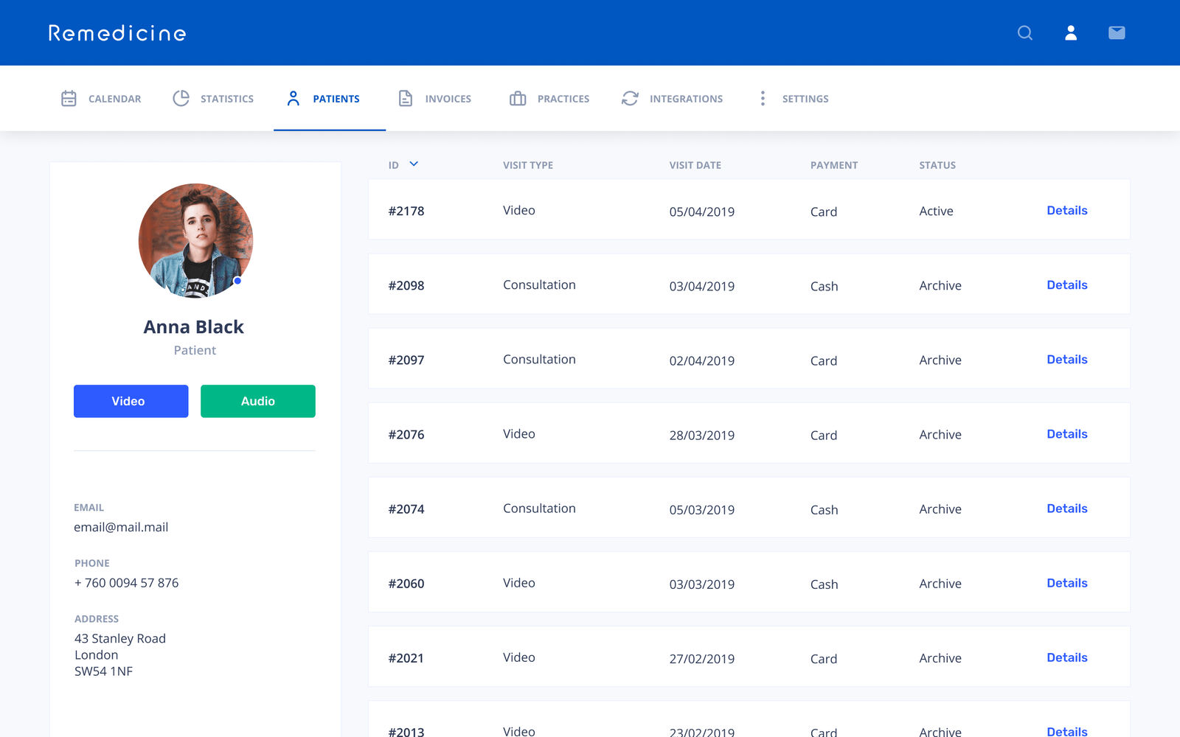Click the Practices briefcase icon

pos(518,99)
